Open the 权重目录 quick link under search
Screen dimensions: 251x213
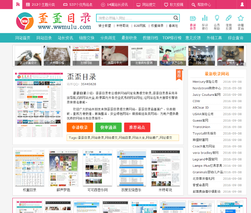tap(157, 26)
